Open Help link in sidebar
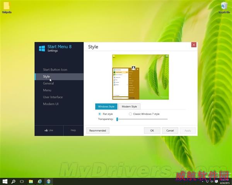Screen dimensions: 232x185 pos(73,130)
